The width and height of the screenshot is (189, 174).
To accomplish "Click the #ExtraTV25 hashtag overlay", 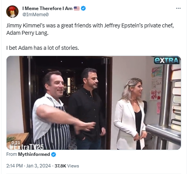I will tap(26, 147).
